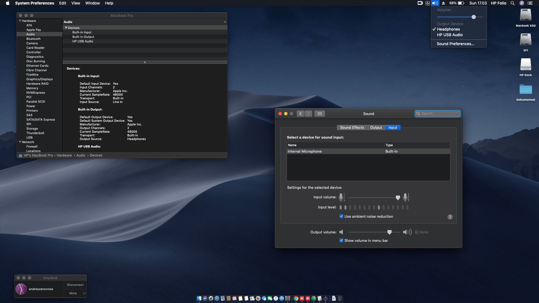The width and height of the screenshot is (539, 303).
Task: Select Graphics/Displays in Hardware sidebar
Action: click(x=40, y=79)
